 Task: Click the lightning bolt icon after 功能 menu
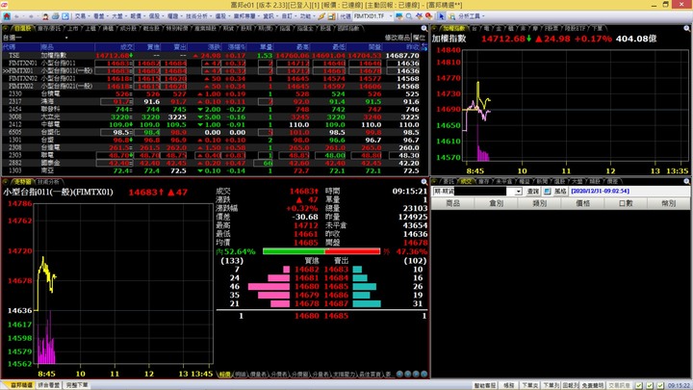pyautogui.click(x=321, y=16)
